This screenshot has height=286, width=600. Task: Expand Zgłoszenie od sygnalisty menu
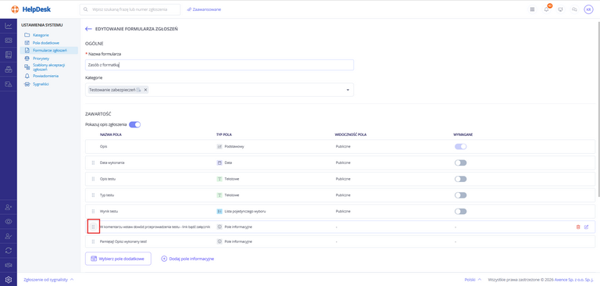tap(48, 280)
